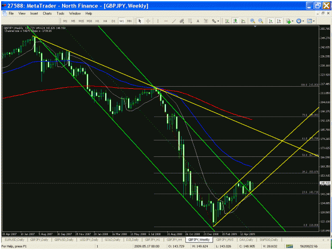Select the crosshair tool
Screen dimensions: 332x250
pyautogui.click(x=148, y=21)
